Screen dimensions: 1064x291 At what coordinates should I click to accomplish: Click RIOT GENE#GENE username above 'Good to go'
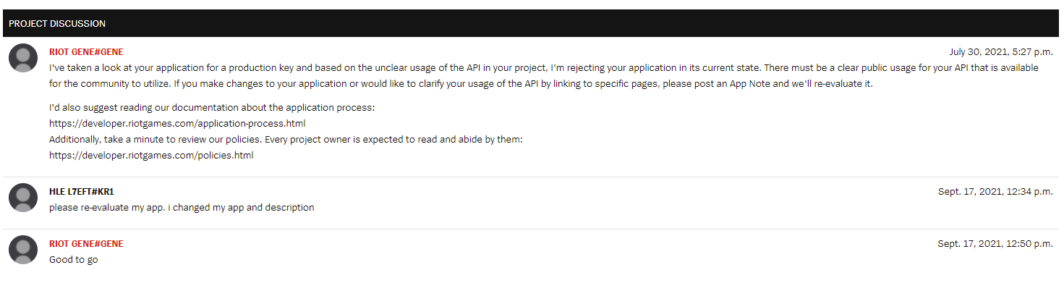pyautogui.click(x=86, y=244)
